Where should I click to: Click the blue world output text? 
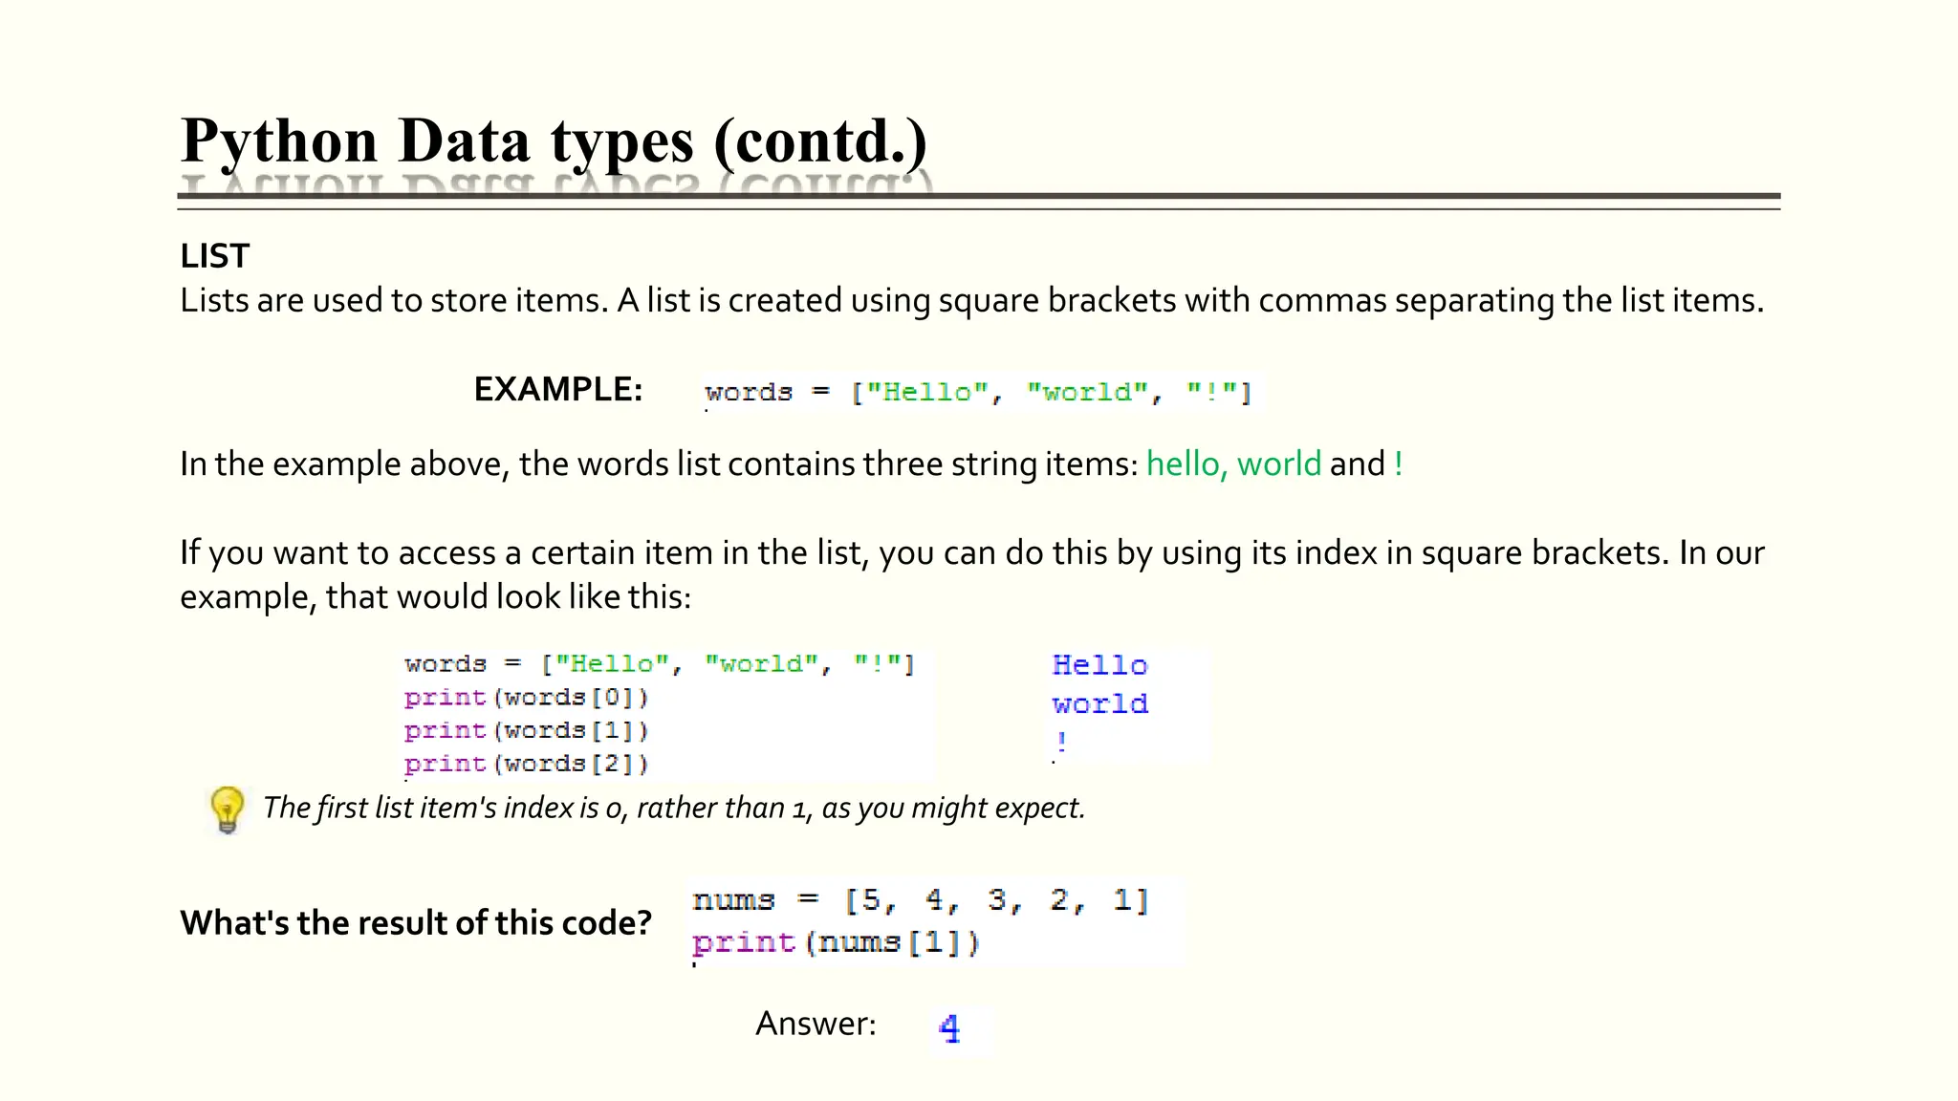pyautogui.click(x=1099, y=704)
